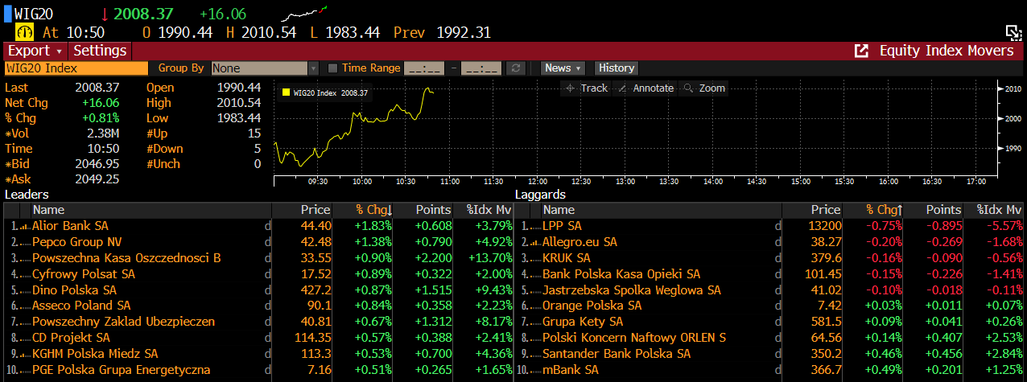This screenshot has height=382, width=1027.
Task: Open the Export dropdown menu
Action: (x=35, y=51)
